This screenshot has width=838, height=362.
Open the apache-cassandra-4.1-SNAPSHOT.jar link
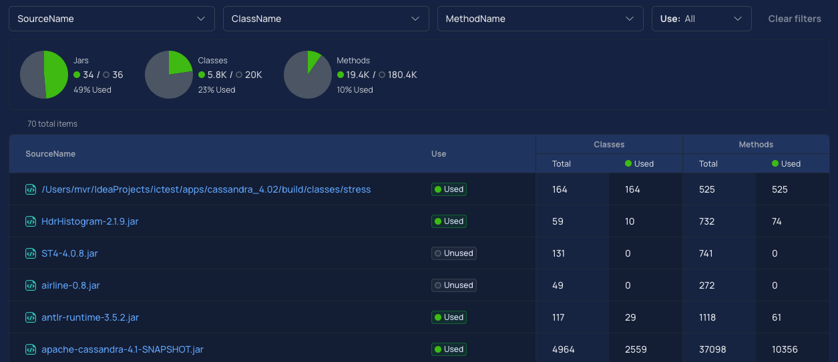(122, 349)
